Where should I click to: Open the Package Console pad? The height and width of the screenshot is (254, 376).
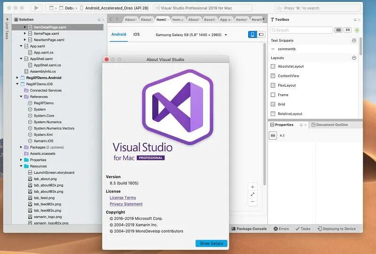pyautogui.click(x=249, y=229)
